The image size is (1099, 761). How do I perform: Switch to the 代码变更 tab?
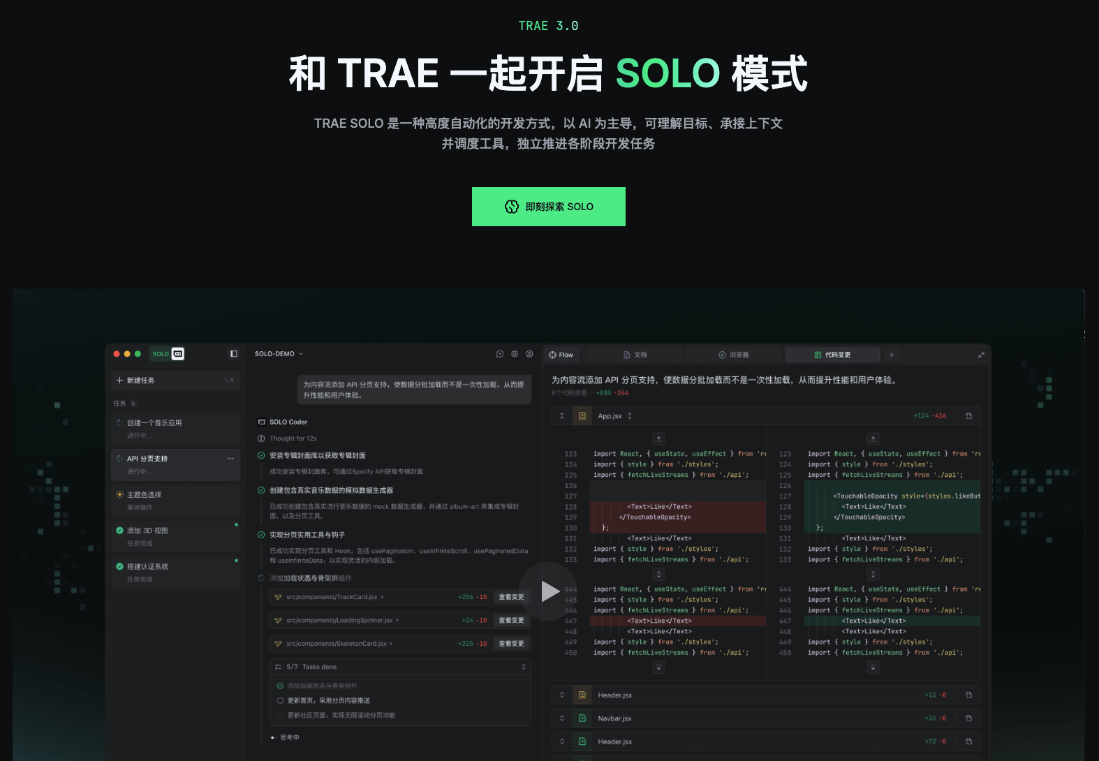pyautogui.click(x=832, y=355)
